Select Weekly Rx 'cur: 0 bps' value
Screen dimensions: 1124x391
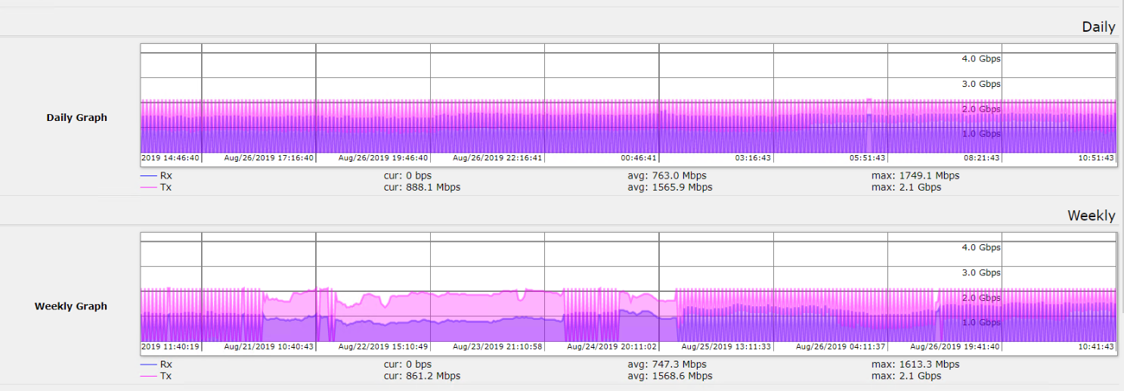pyautogui.click(x=407, y=365)
